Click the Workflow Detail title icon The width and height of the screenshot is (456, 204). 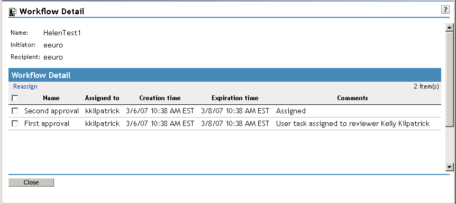(x=13, y=12)
